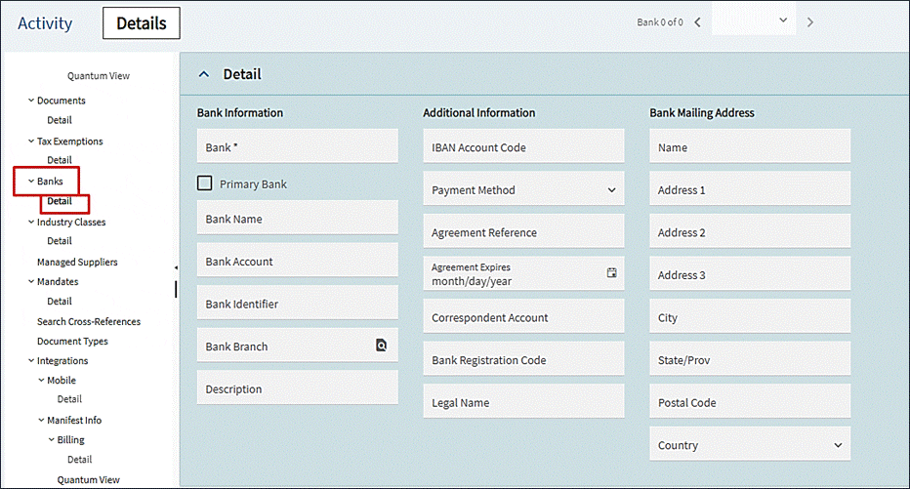Viewport: 910px width, 489px height.
Task: Click the Bank Account field
Action: pos(298,261)
